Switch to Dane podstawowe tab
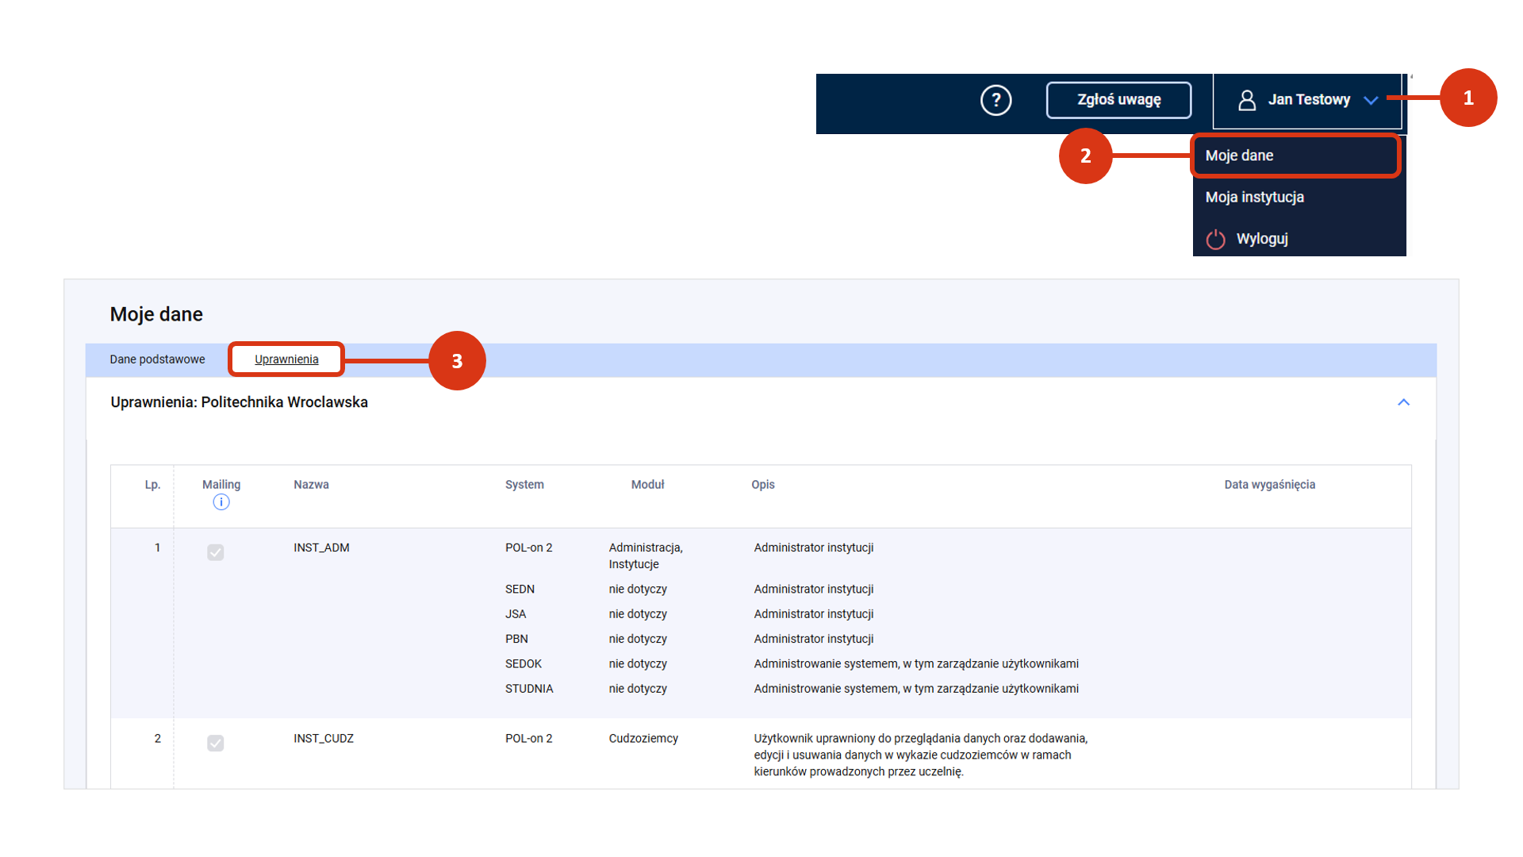The image size is (1523, 857). pyautogui.click(x=157, y=359)
